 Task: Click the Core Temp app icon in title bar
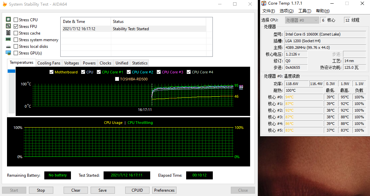pos(264,3)
